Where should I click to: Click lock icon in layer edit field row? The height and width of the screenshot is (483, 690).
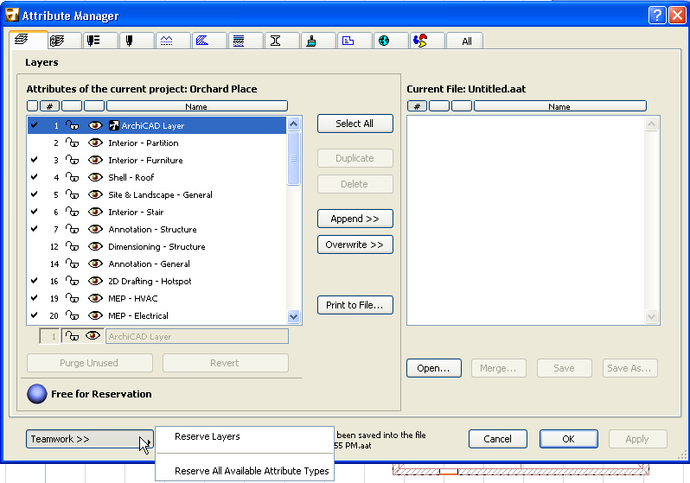[72, 336]
